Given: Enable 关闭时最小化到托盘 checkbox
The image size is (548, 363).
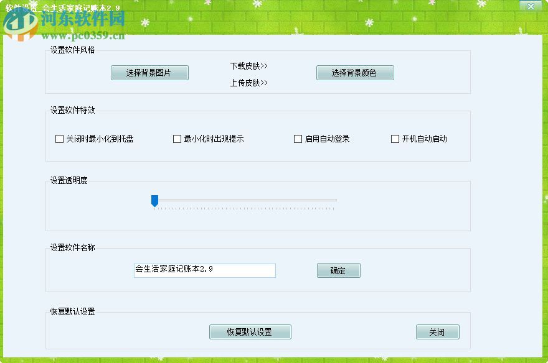Looking at the screenshot, I should pyautogui.click(x=59, y=139).
